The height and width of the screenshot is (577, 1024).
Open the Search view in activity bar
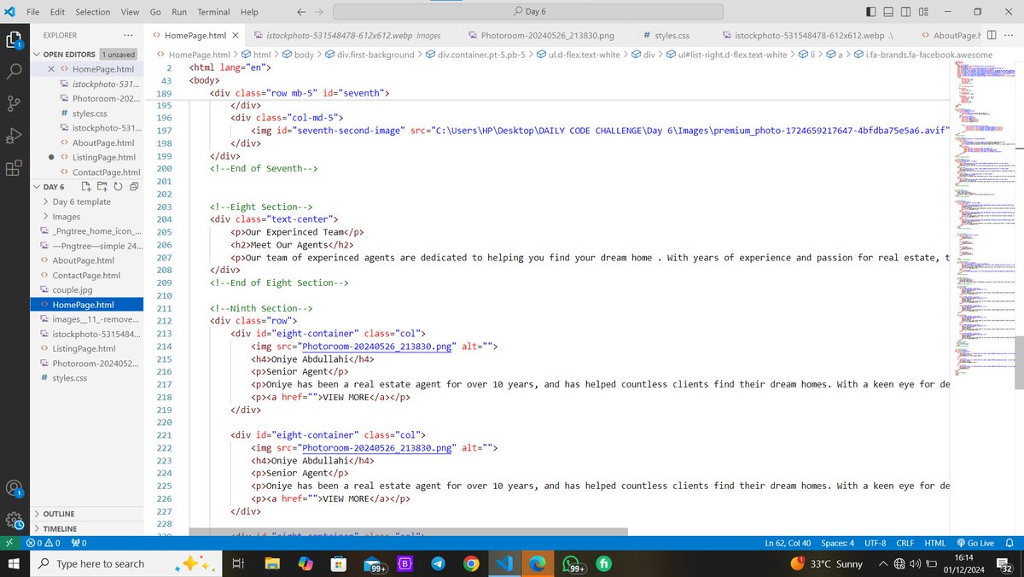tap(14, 71)
